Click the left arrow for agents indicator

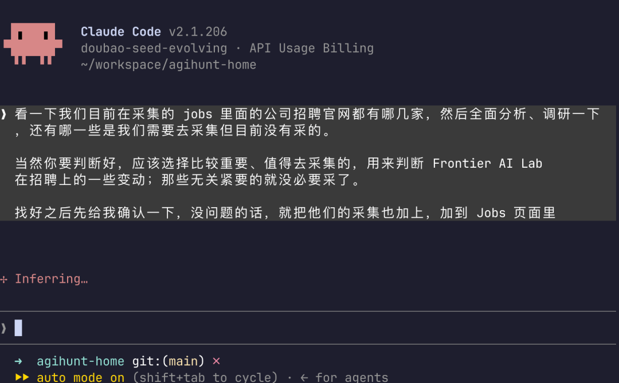[304, 378]
